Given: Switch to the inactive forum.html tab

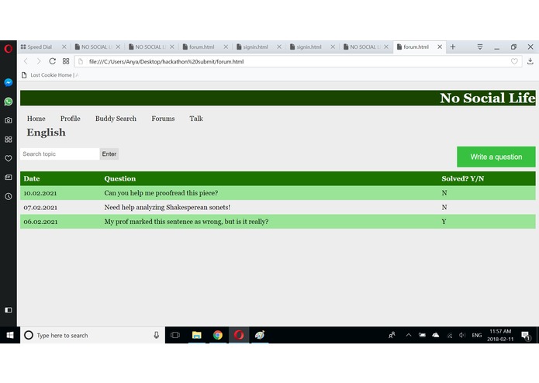Looking at the screenshot, I should click(x=202, y=47).
